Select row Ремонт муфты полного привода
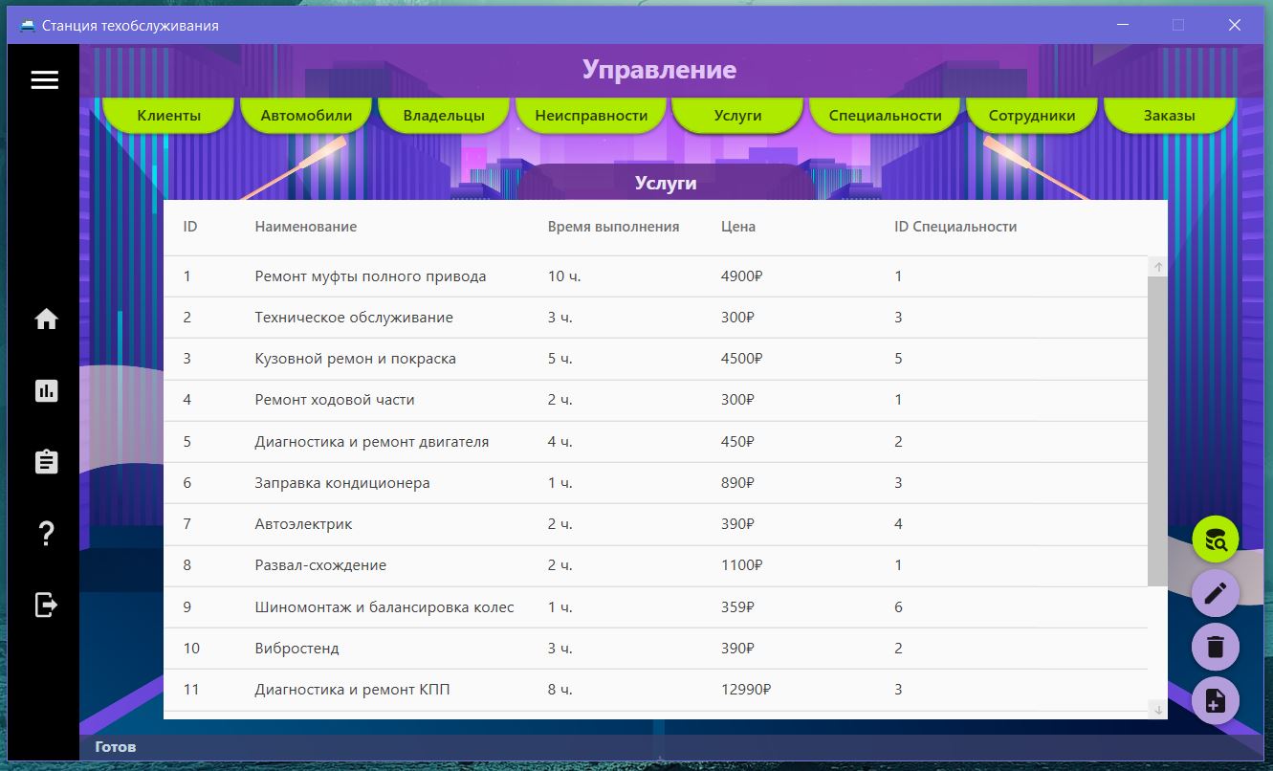 pos(655,276)
